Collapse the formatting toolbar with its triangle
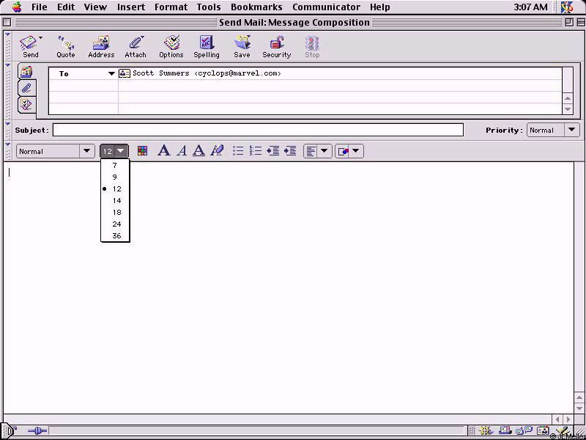 tap(7, 144)
